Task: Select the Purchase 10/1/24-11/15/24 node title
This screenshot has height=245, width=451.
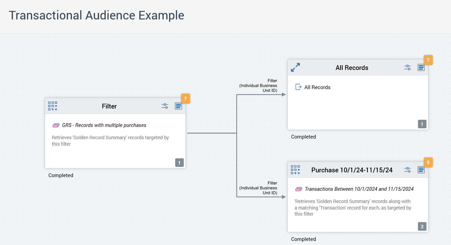Action: (x=352, y=170)
